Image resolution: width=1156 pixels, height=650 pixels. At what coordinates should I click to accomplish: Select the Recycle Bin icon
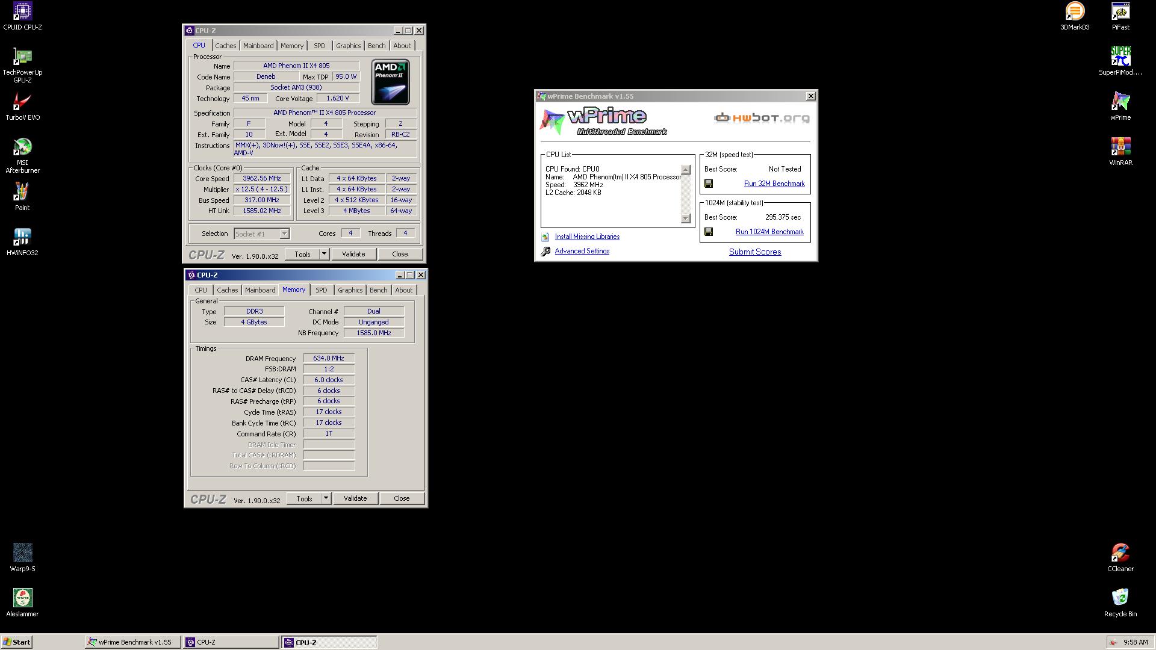[x=1120, y=603]
